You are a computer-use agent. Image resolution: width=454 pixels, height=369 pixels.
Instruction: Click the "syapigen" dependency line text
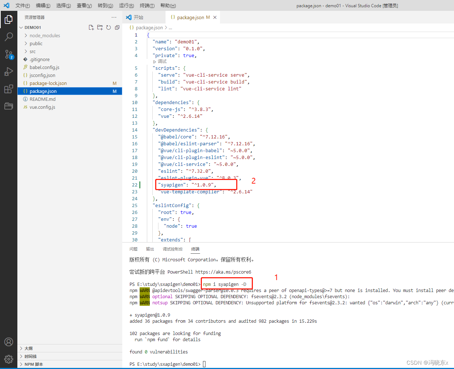click(187, 185)
